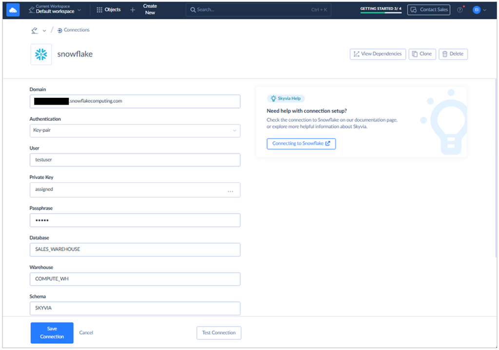The height and width of the screenshot is (350, 499).
Task: Clone this connection
Action: coord(422,54)
